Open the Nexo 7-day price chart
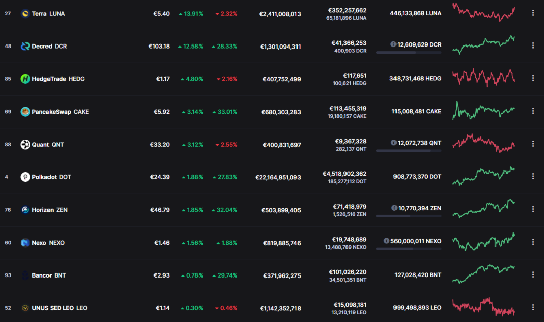 483,242
